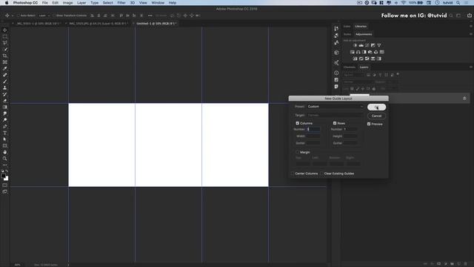
Task: Open the Layers panel kind filter dropdown
Action: click(353, 75)
